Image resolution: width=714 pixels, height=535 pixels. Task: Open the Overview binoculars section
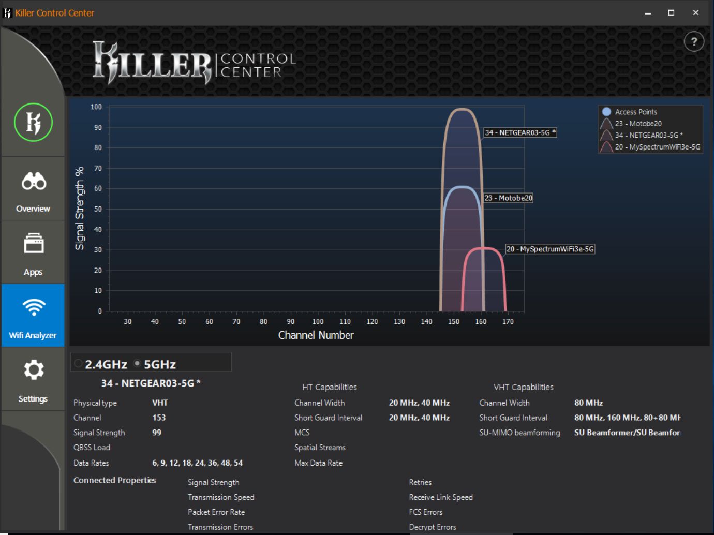click(x=33, y=189)
